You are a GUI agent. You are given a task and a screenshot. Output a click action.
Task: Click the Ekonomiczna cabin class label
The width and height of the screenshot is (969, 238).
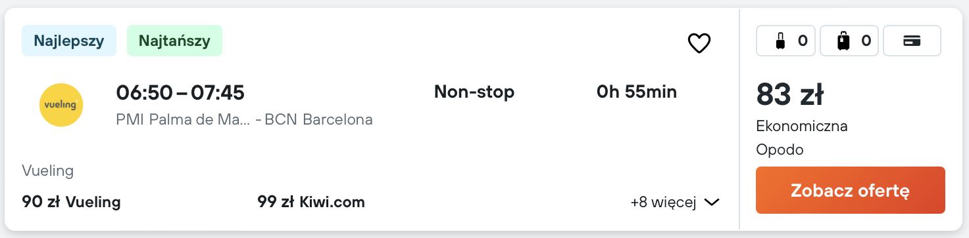[x=802, y=126]
